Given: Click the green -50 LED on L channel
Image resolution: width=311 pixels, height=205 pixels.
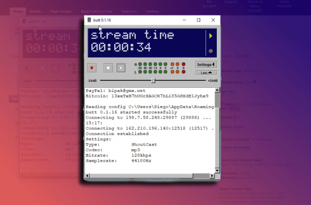Looking at the screenshot, I should tap(140, 72).
